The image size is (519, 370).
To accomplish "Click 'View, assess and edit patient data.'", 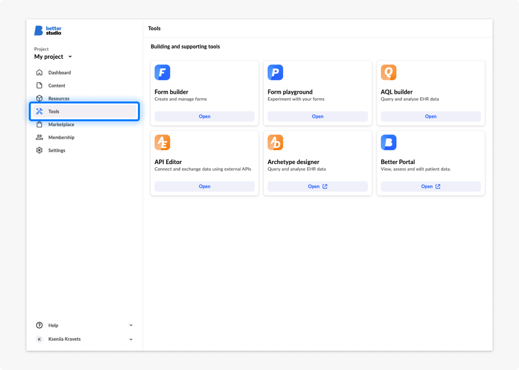I will [416, 169].
